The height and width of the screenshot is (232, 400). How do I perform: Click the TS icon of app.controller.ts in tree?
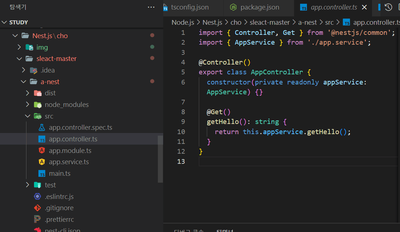pos(42,139)
